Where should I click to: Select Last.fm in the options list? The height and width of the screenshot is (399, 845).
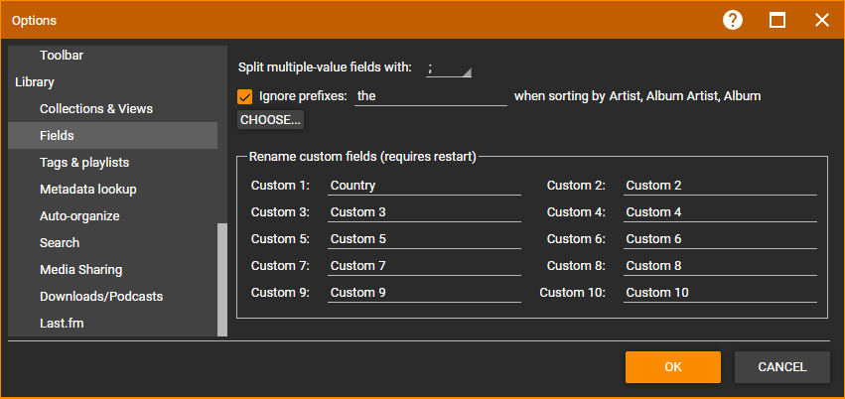pos(62,324)
